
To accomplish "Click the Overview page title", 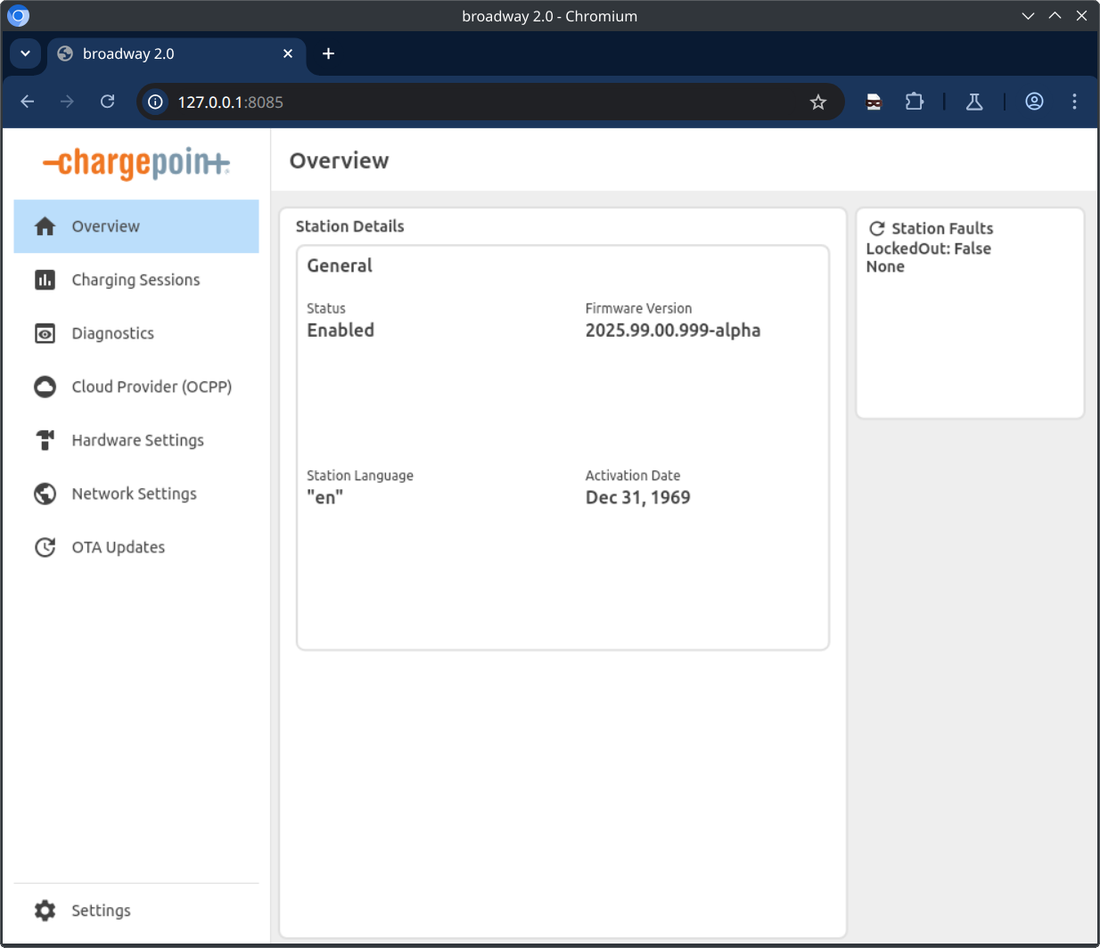I will click(x=339, y=160).
